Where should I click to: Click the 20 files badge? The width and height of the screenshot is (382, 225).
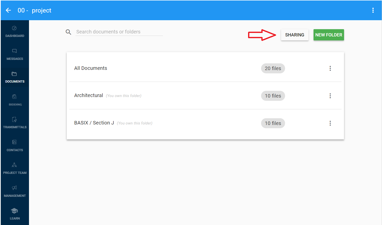[273, 68]
